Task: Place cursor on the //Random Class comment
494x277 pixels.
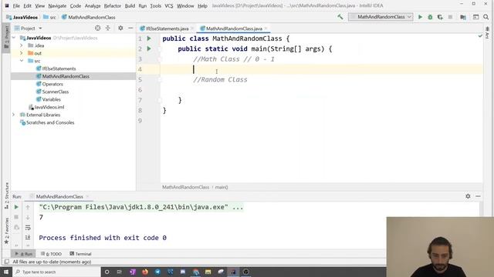Action: tap(220, 80)
